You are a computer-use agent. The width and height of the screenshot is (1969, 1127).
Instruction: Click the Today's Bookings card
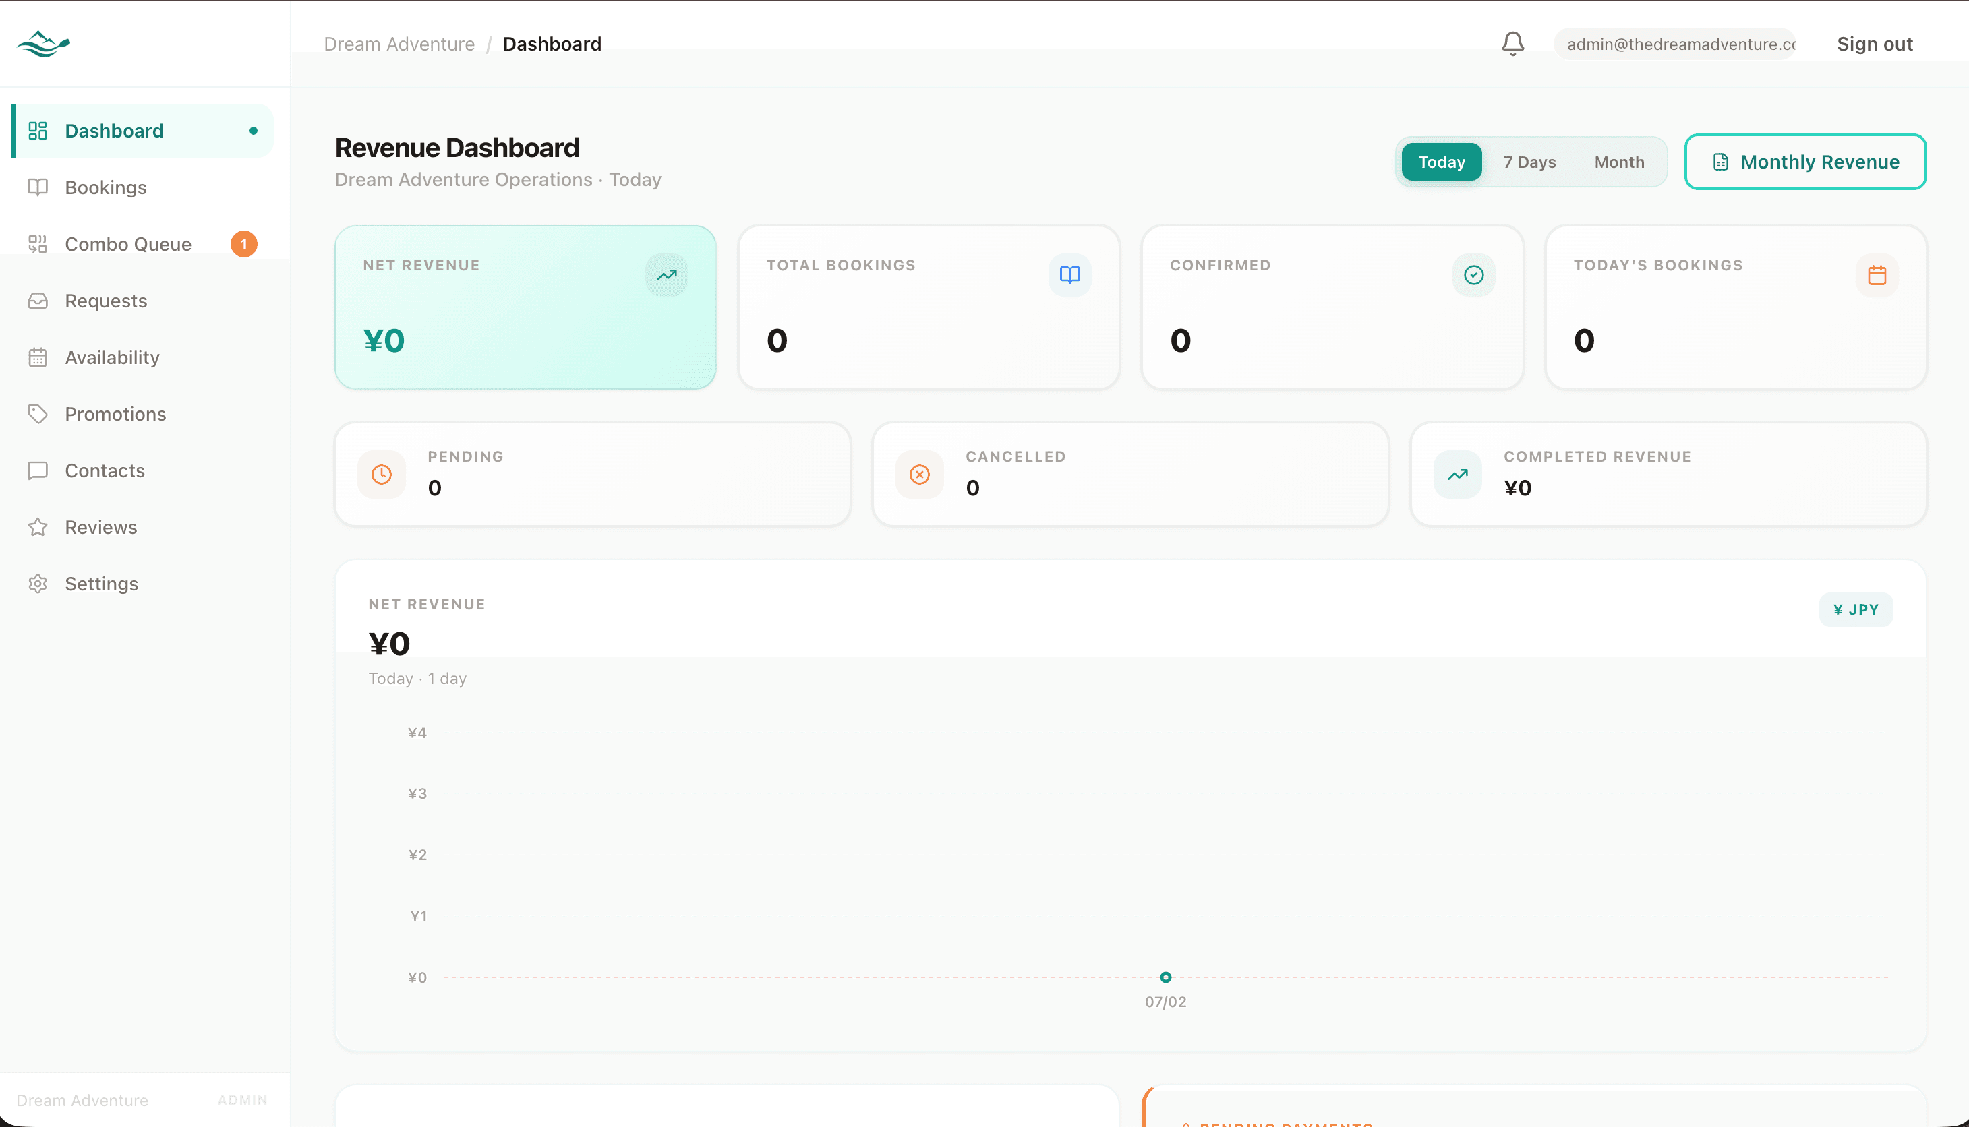click(1735, 307)
